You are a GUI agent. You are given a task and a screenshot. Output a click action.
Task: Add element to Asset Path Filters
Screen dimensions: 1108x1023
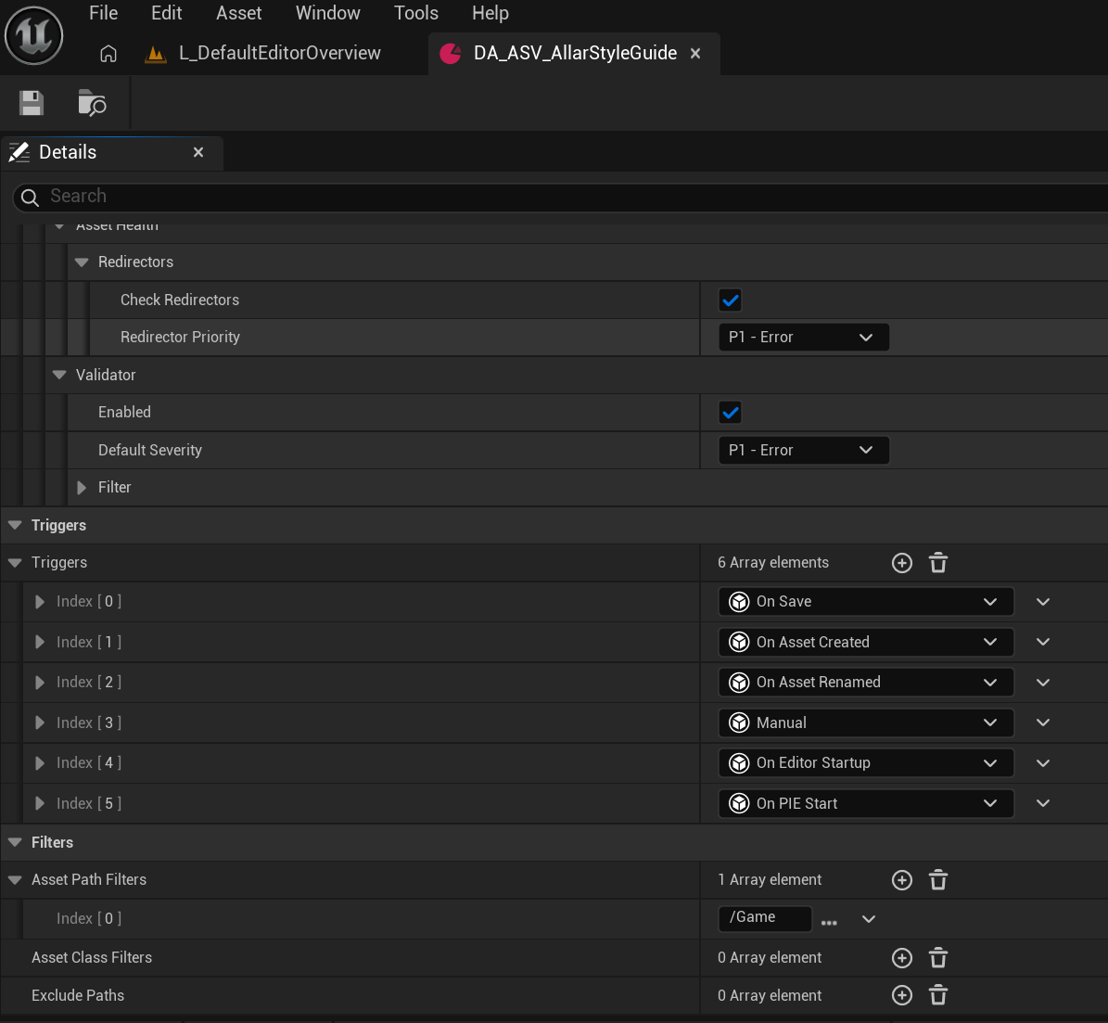[x=901, y=880]
